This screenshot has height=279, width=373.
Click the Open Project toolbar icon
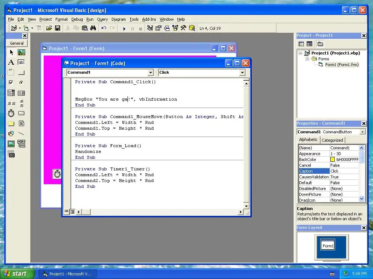pyautogui.click(x=49, y=28)
